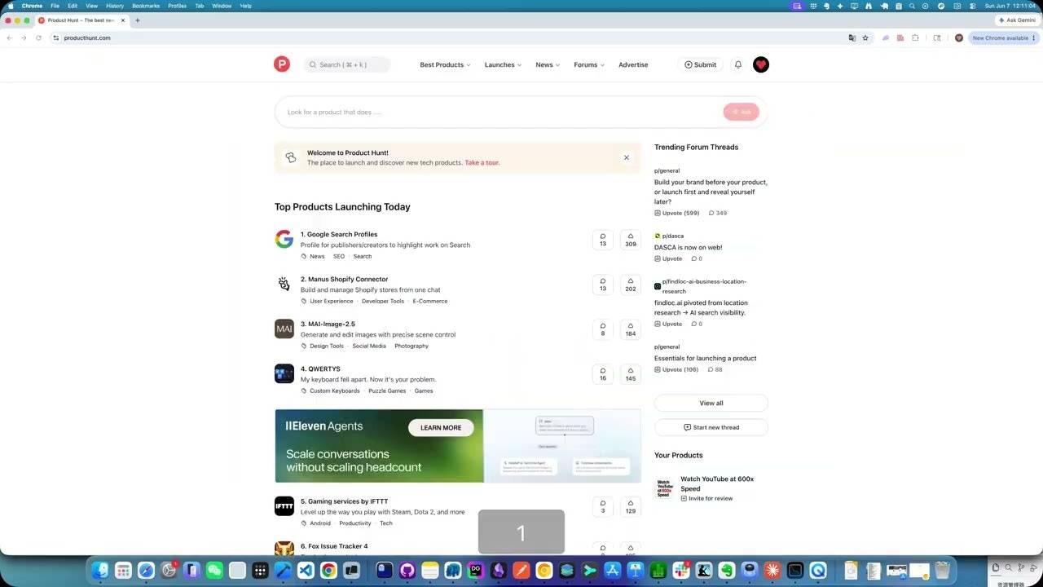Viewport: 1043px width, 587px height.
Task: Upvote Google Search Profiles (309)
Action: 631,240
